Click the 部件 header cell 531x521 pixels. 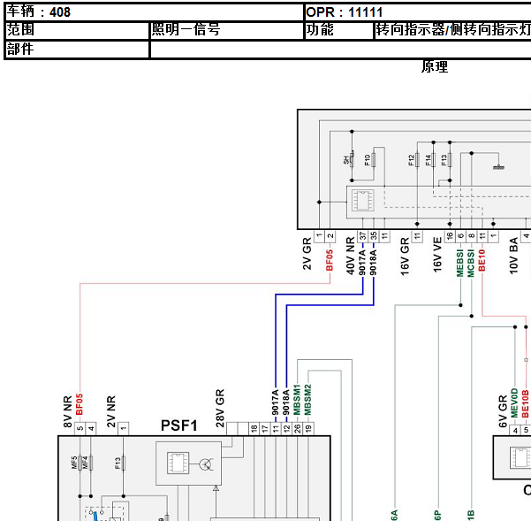tap(77, 50)
